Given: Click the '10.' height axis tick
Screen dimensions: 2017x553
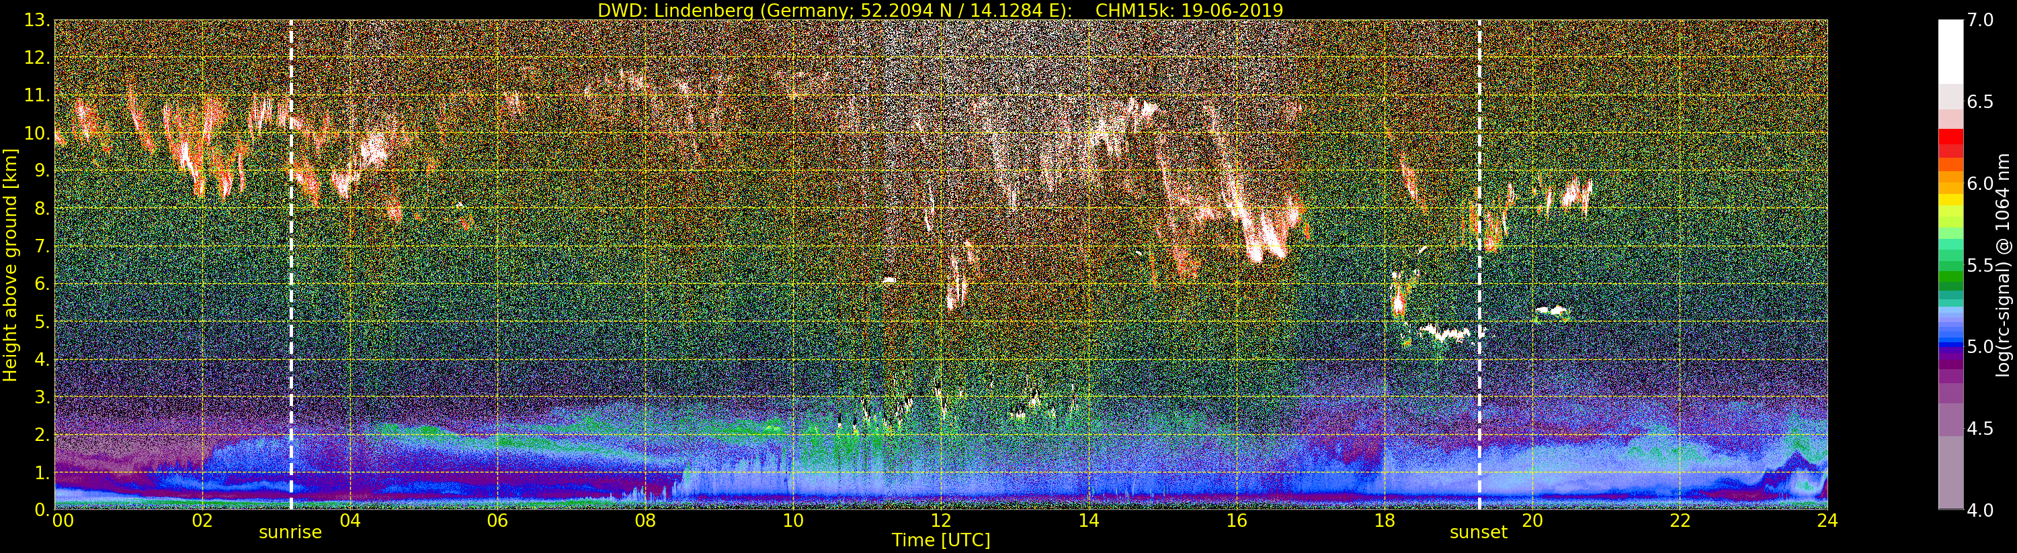Looking at the screenshot, I should coord(37,133).
